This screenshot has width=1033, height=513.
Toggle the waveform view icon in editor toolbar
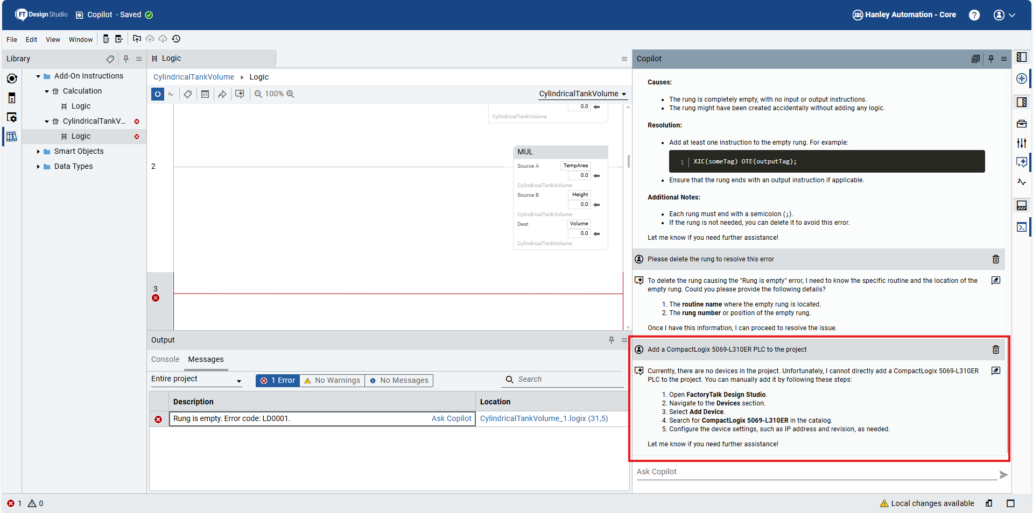(171, 94)
